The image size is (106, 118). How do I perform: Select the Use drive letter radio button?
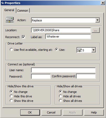(57, 49)
